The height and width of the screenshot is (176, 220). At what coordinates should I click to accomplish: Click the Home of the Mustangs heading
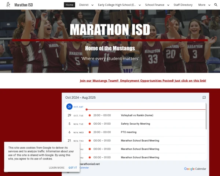110,48
